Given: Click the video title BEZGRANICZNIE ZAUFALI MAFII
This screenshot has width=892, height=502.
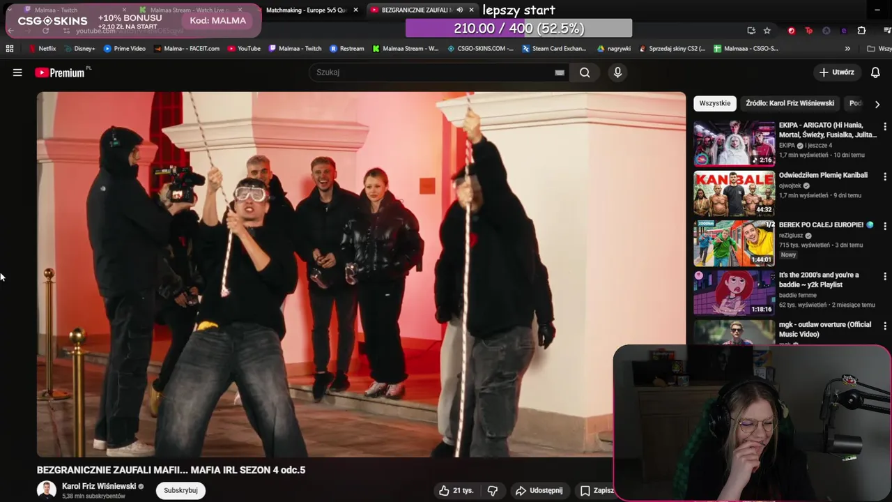Looking at the screenshot, I should pos(171,470).
